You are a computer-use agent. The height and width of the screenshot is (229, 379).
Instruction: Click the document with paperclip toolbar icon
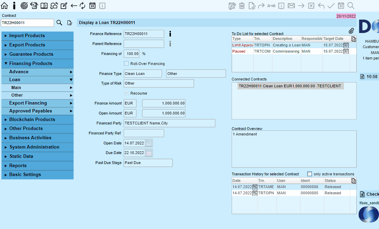252,6
